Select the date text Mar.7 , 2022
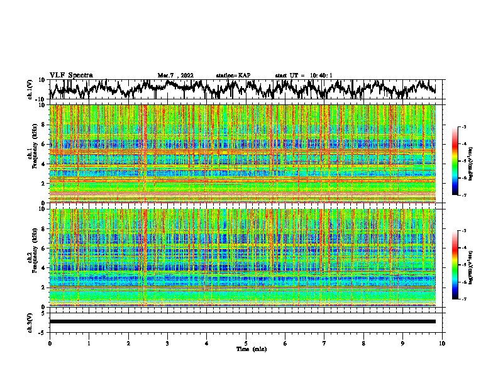 pos(175,75)
